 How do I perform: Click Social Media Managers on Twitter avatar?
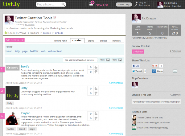[134, 122]
